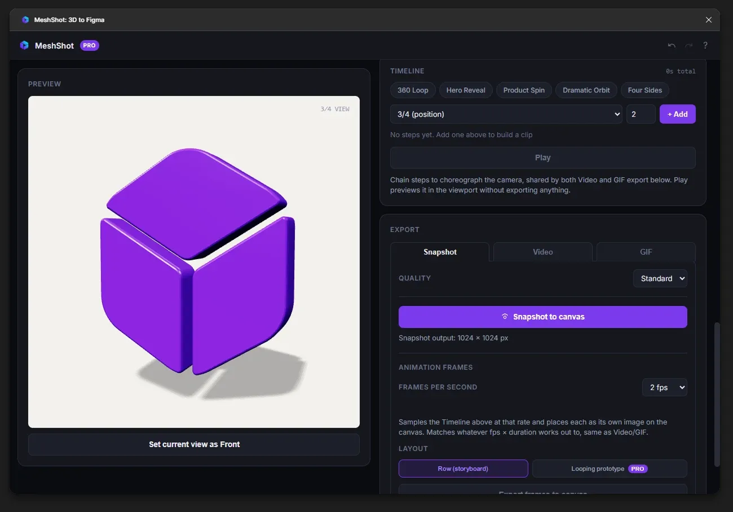Switch to the Video export tab

543,252
